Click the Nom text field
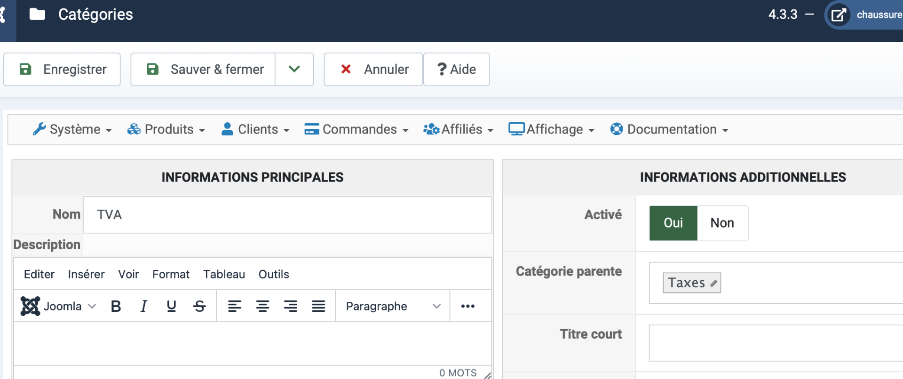903x379 pixels. [287, 215]
